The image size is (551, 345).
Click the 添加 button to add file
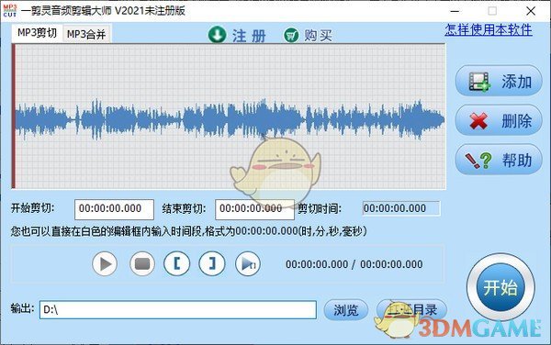coord(499,81)
